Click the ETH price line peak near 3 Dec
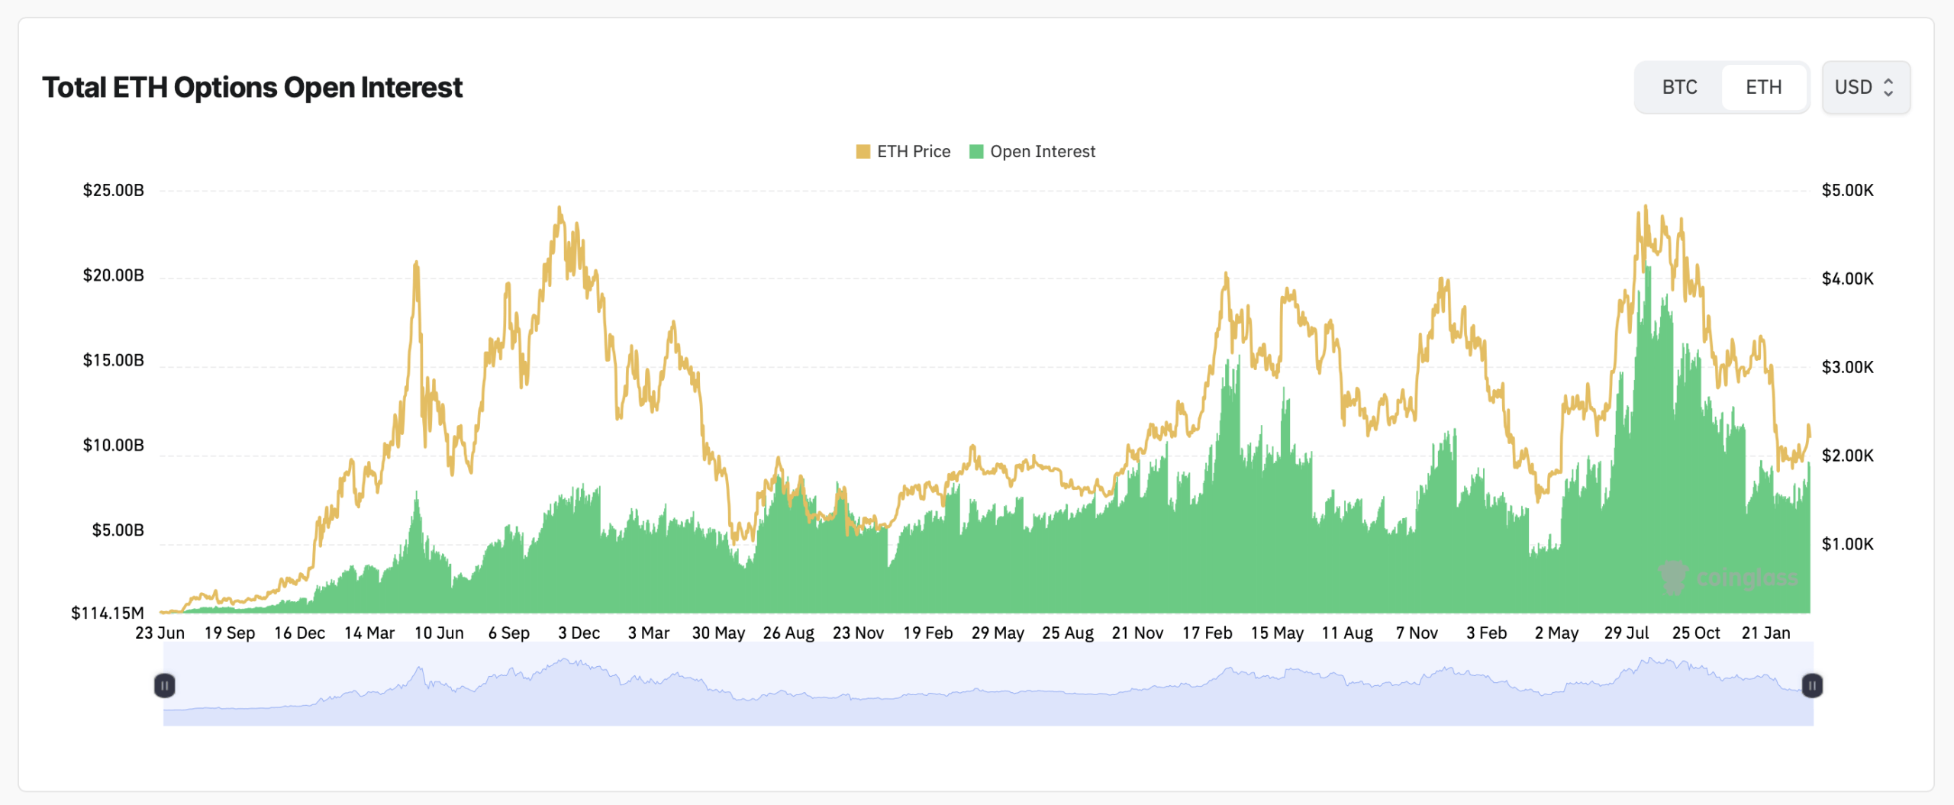 (559, 208)
